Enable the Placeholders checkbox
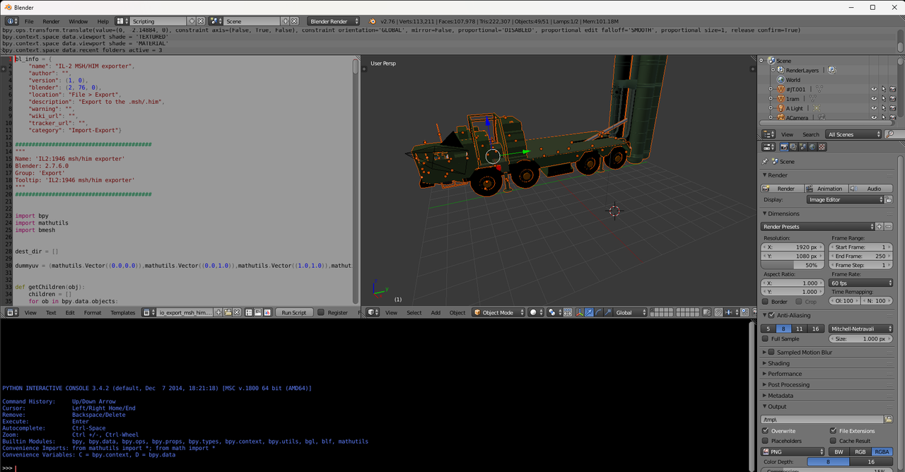 click(766, 441)
